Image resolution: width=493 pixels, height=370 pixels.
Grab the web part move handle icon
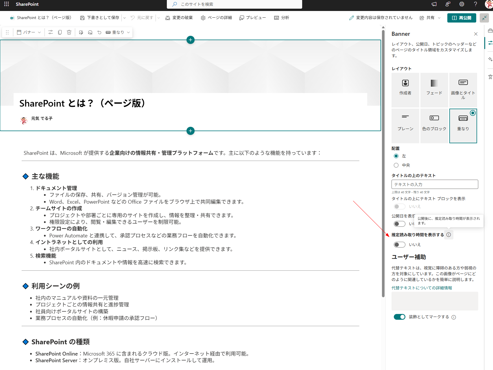pos(7,32)
